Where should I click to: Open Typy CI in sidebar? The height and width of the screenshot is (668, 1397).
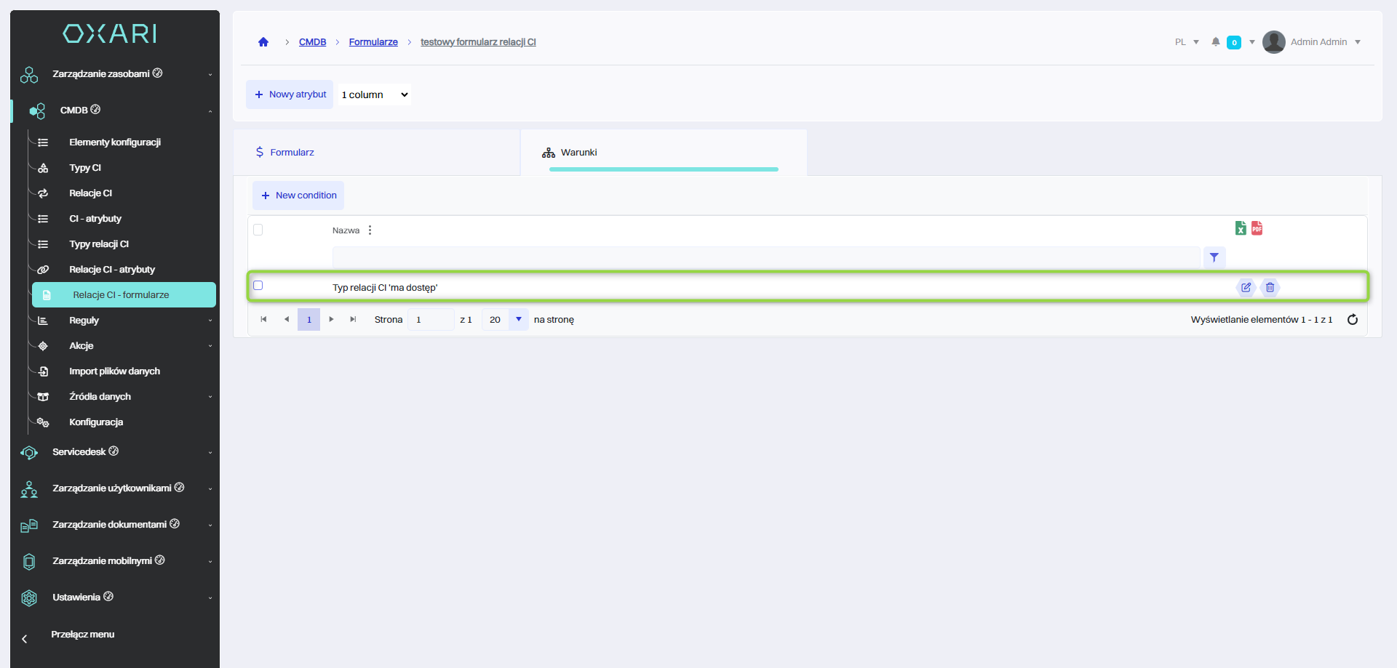click(x=85, y=168)
